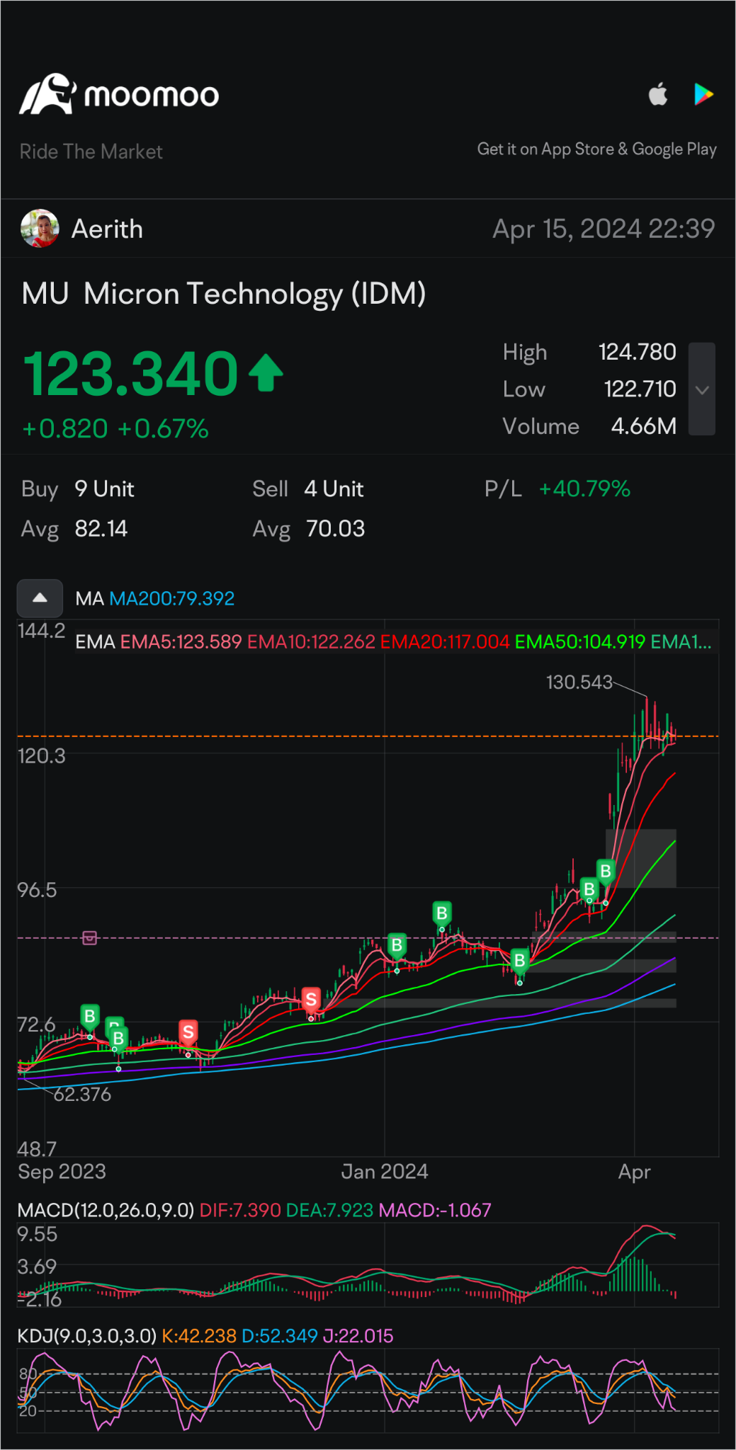The width and height of the screenshot is (736, 1450).
Task: Tap the Google Play icon
Action: (703, 93)
